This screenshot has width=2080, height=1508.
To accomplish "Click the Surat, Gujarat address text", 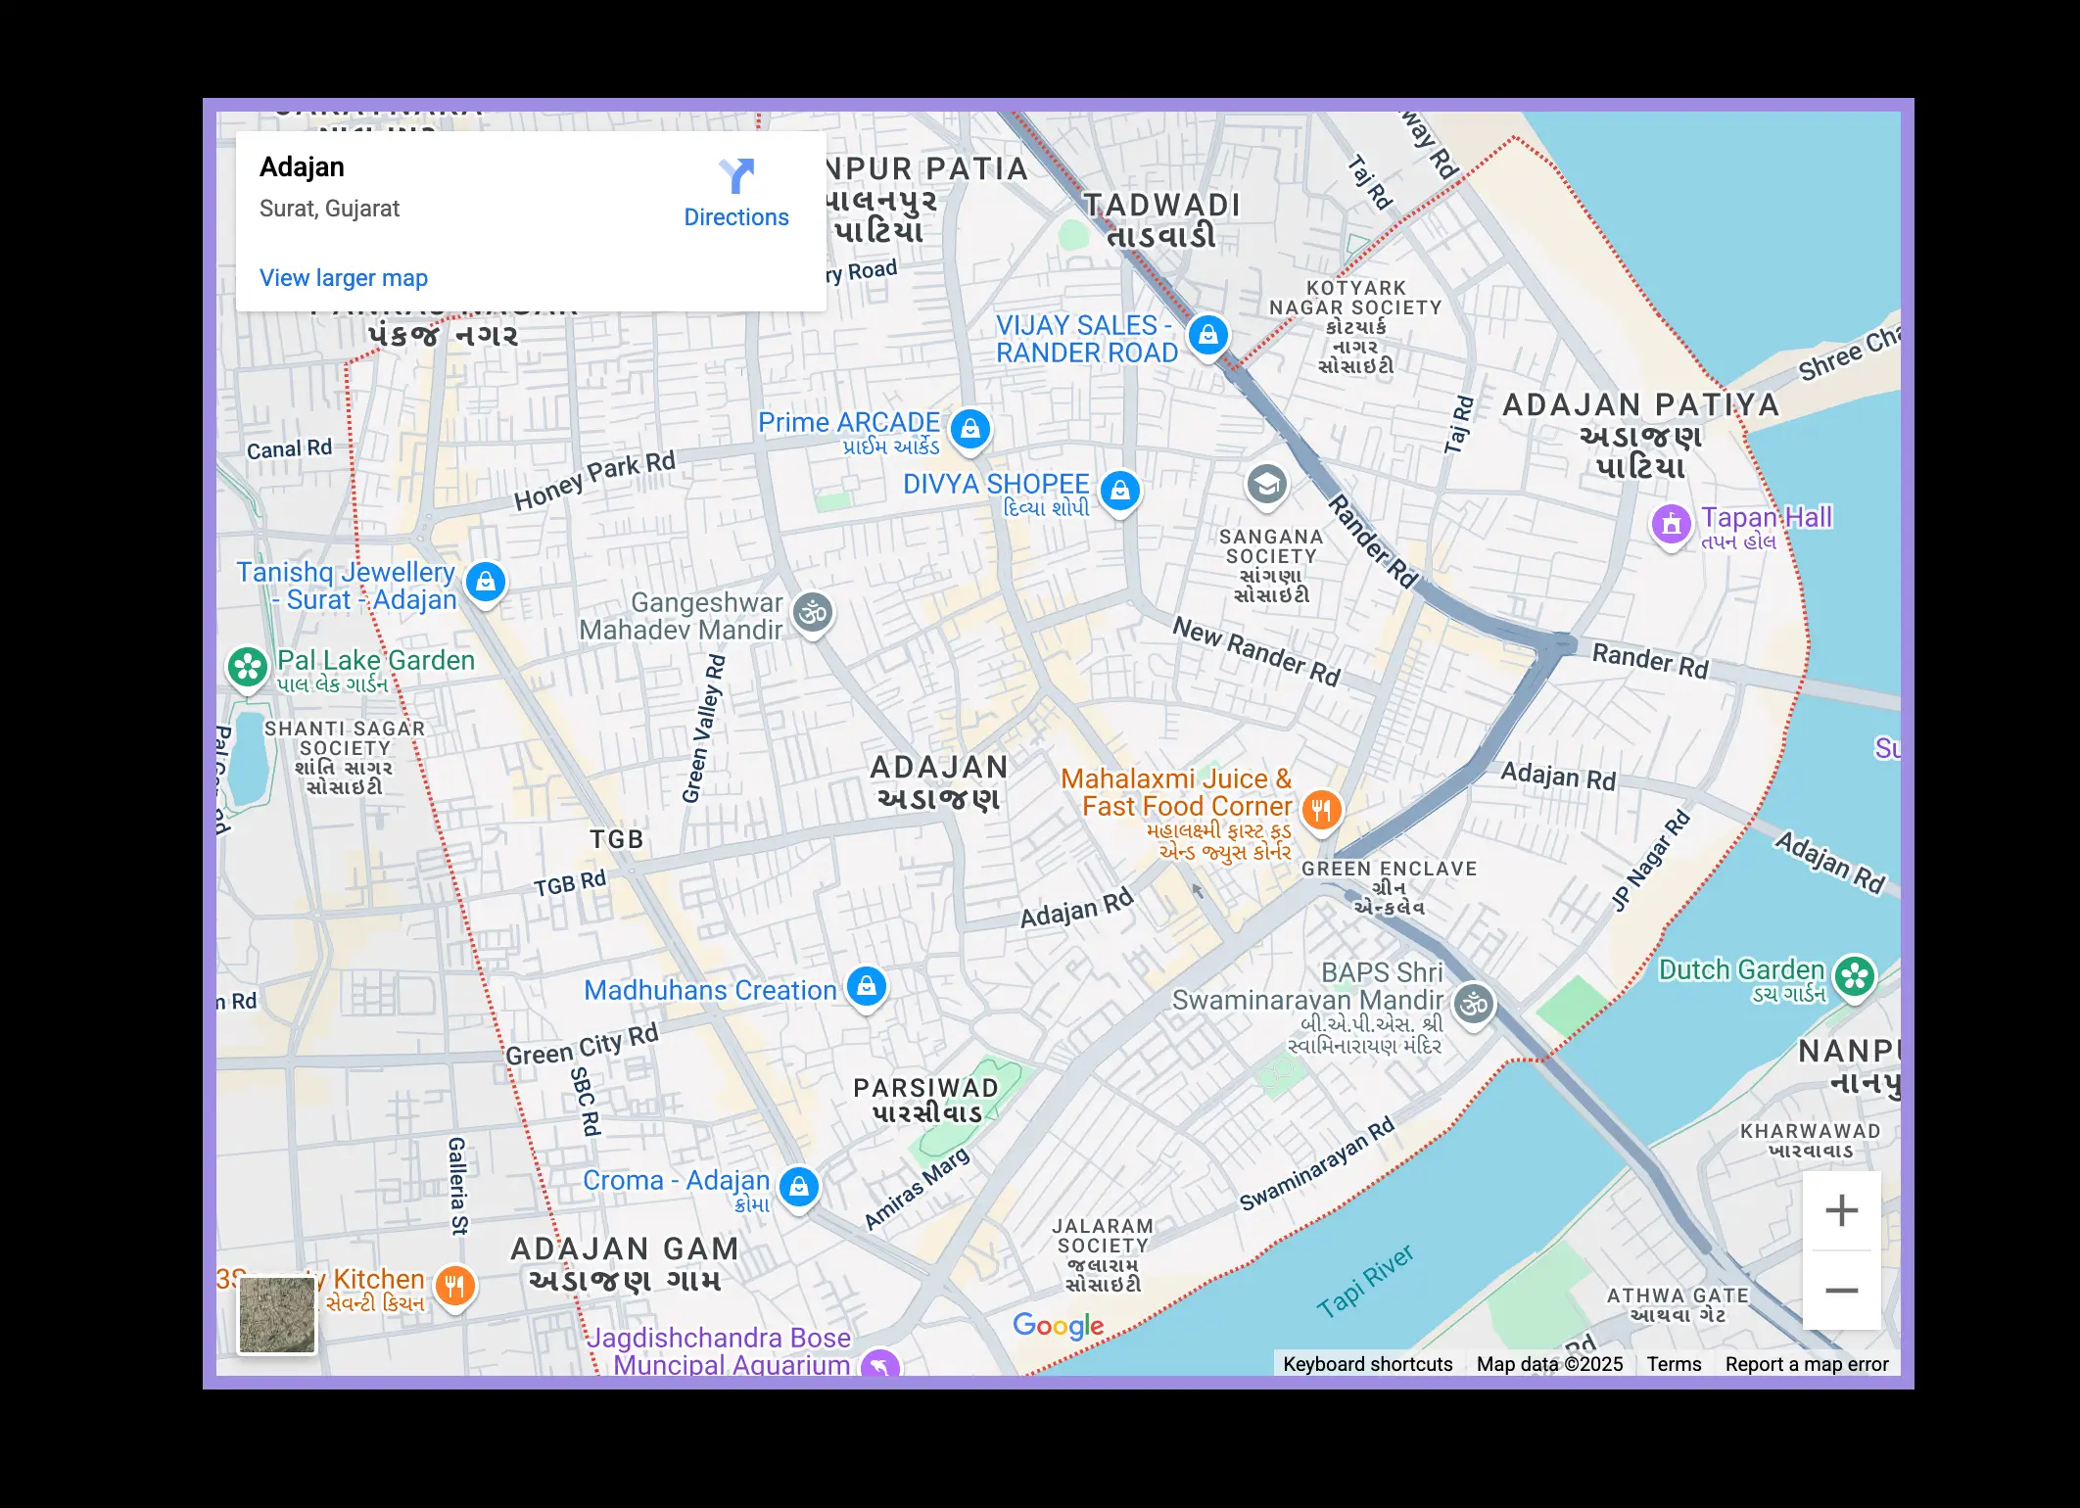I will (329, 209).
